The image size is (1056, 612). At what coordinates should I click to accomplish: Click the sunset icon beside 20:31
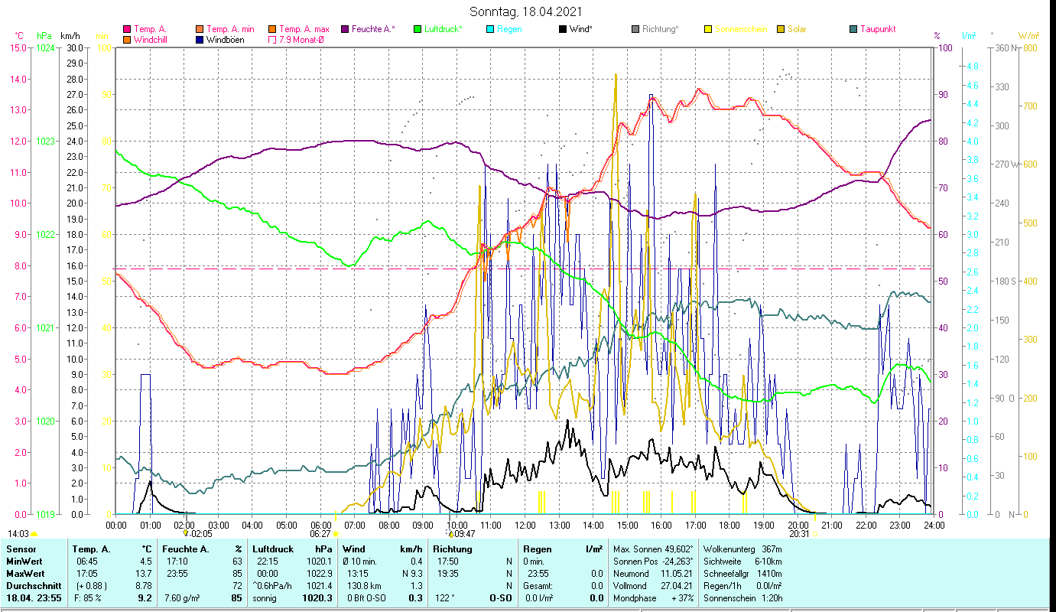point(814,534)
